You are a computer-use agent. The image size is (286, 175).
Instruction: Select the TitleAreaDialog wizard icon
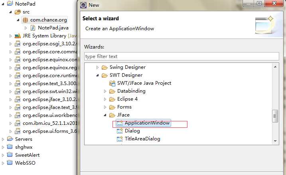tap(120, 139)
